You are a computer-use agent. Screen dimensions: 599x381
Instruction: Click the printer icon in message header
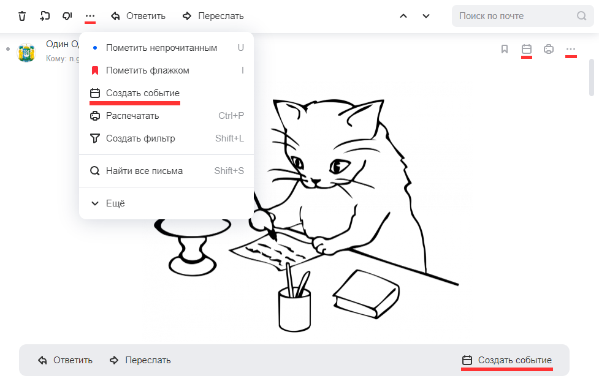549,49
